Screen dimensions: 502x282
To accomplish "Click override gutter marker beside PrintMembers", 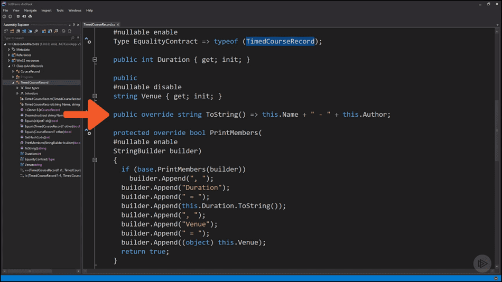I will pos(88,131).
